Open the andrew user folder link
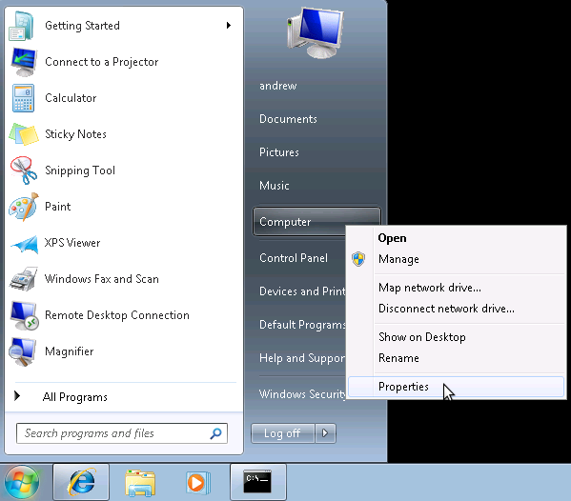Screen dimensions: 571x501 (x=278, y=86)
